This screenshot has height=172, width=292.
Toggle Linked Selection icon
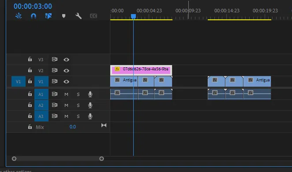tap(49, 16)
